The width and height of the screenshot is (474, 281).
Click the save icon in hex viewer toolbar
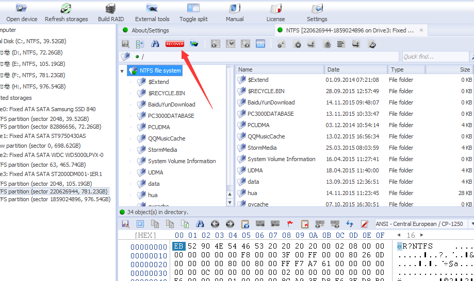pyautogui.click(x=125, y=224)
